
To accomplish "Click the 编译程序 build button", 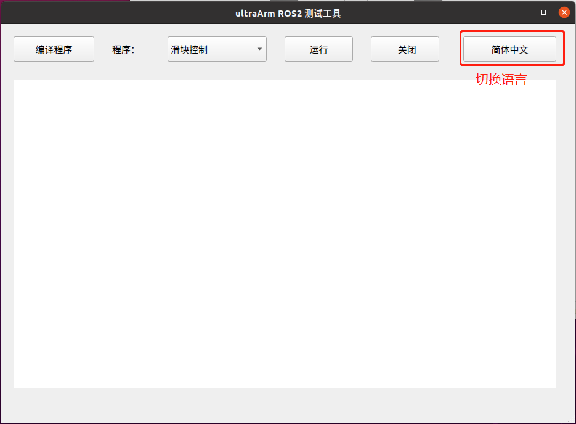I will pyautogui.click(x=54, y=49).
